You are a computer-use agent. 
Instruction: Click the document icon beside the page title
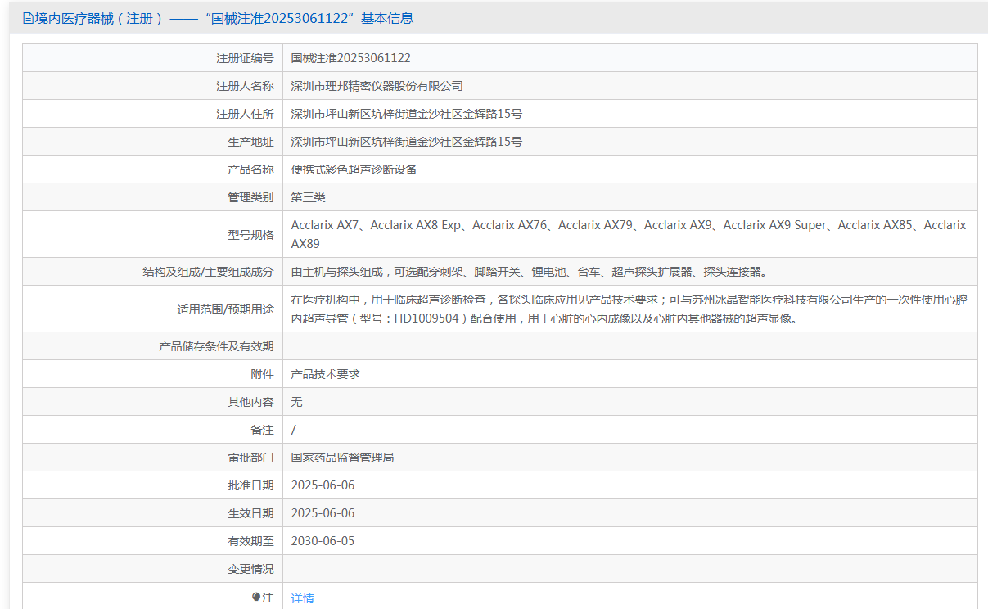point(28,18)
